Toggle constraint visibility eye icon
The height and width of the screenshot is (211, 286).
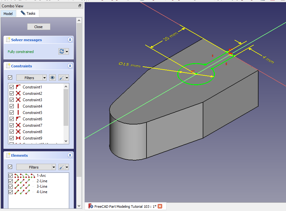click(x=52, y=78)
